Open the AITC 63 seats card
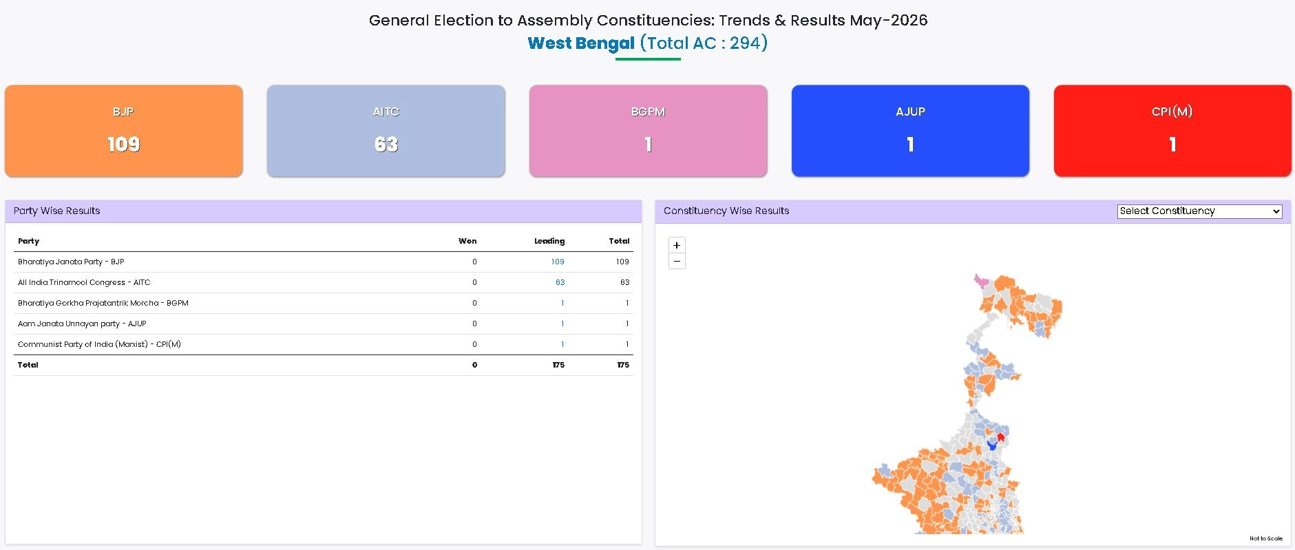Image resolution: width=1295 pixels, height=550 pixels. point(386,131)
